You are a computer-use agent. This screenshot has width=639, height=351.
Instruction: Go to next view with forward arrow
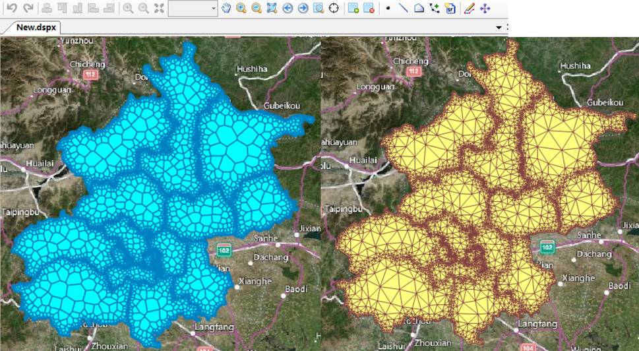coord(303,9)
